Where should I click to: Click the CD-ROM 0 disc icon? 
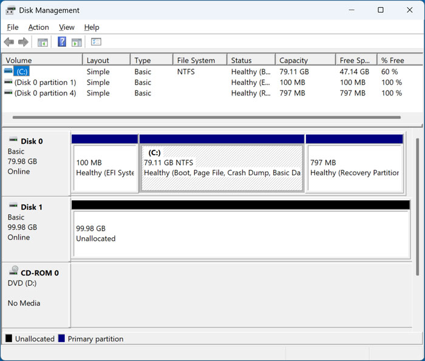coord(13,271)
